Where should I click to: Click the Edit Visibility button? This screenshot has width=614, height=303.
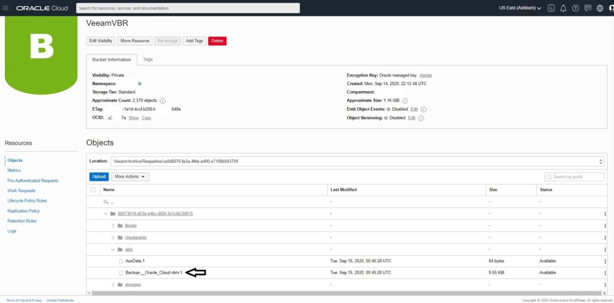point(101,41)
